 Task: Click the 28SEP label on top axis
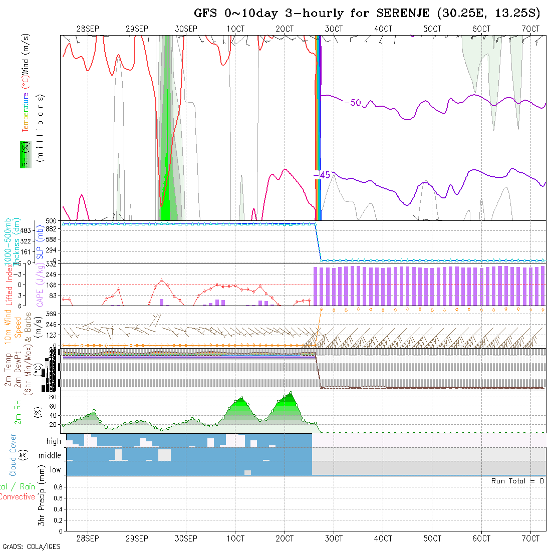click(88, 29)
